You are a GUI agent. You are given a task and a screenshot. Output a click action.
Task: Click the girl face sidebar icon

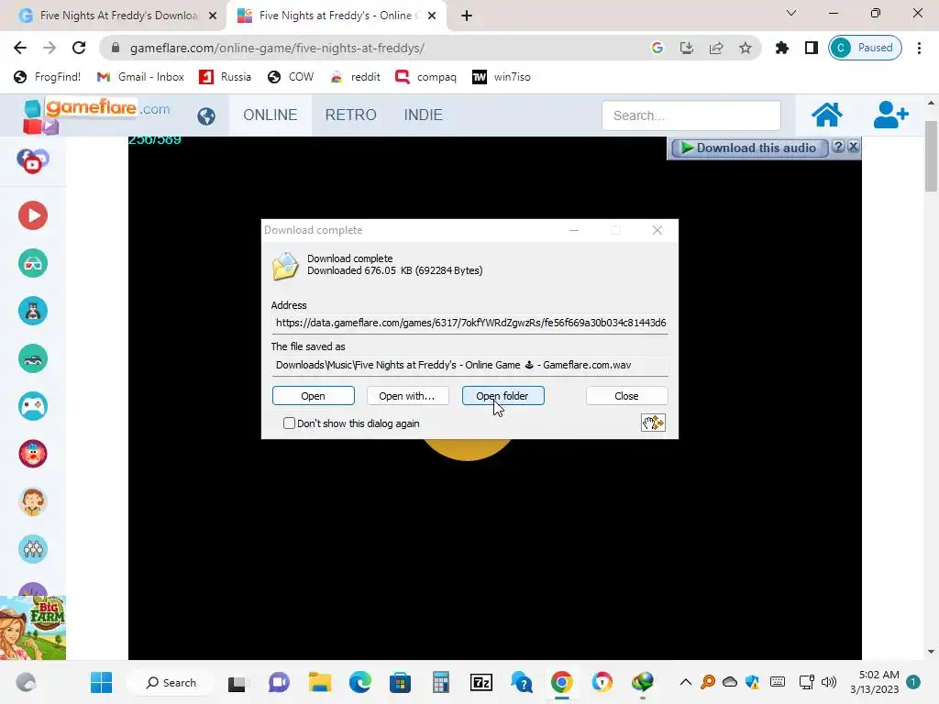tap(33, 501)
